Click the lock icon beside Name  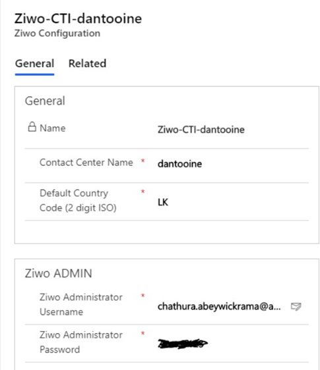coord(32,126)
